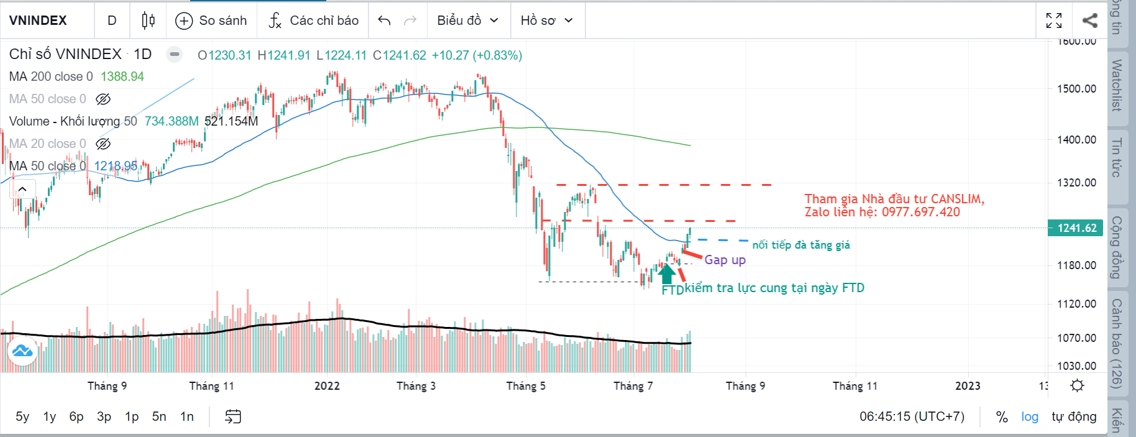Open the Tin tức side tab
1136x437 pixels.
1117,158
